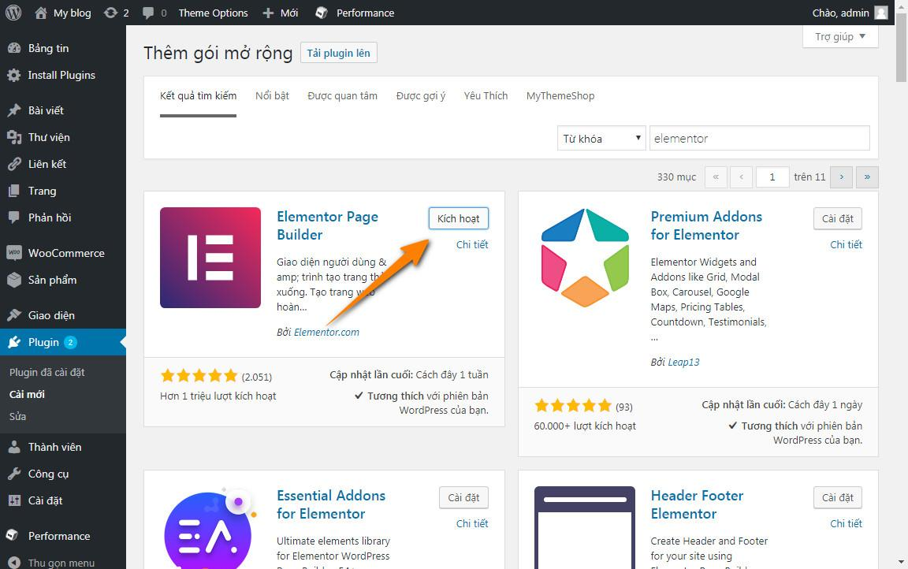908x569 pixels.
Task: Click Bài viết pin icon
Action: (14, 110)
